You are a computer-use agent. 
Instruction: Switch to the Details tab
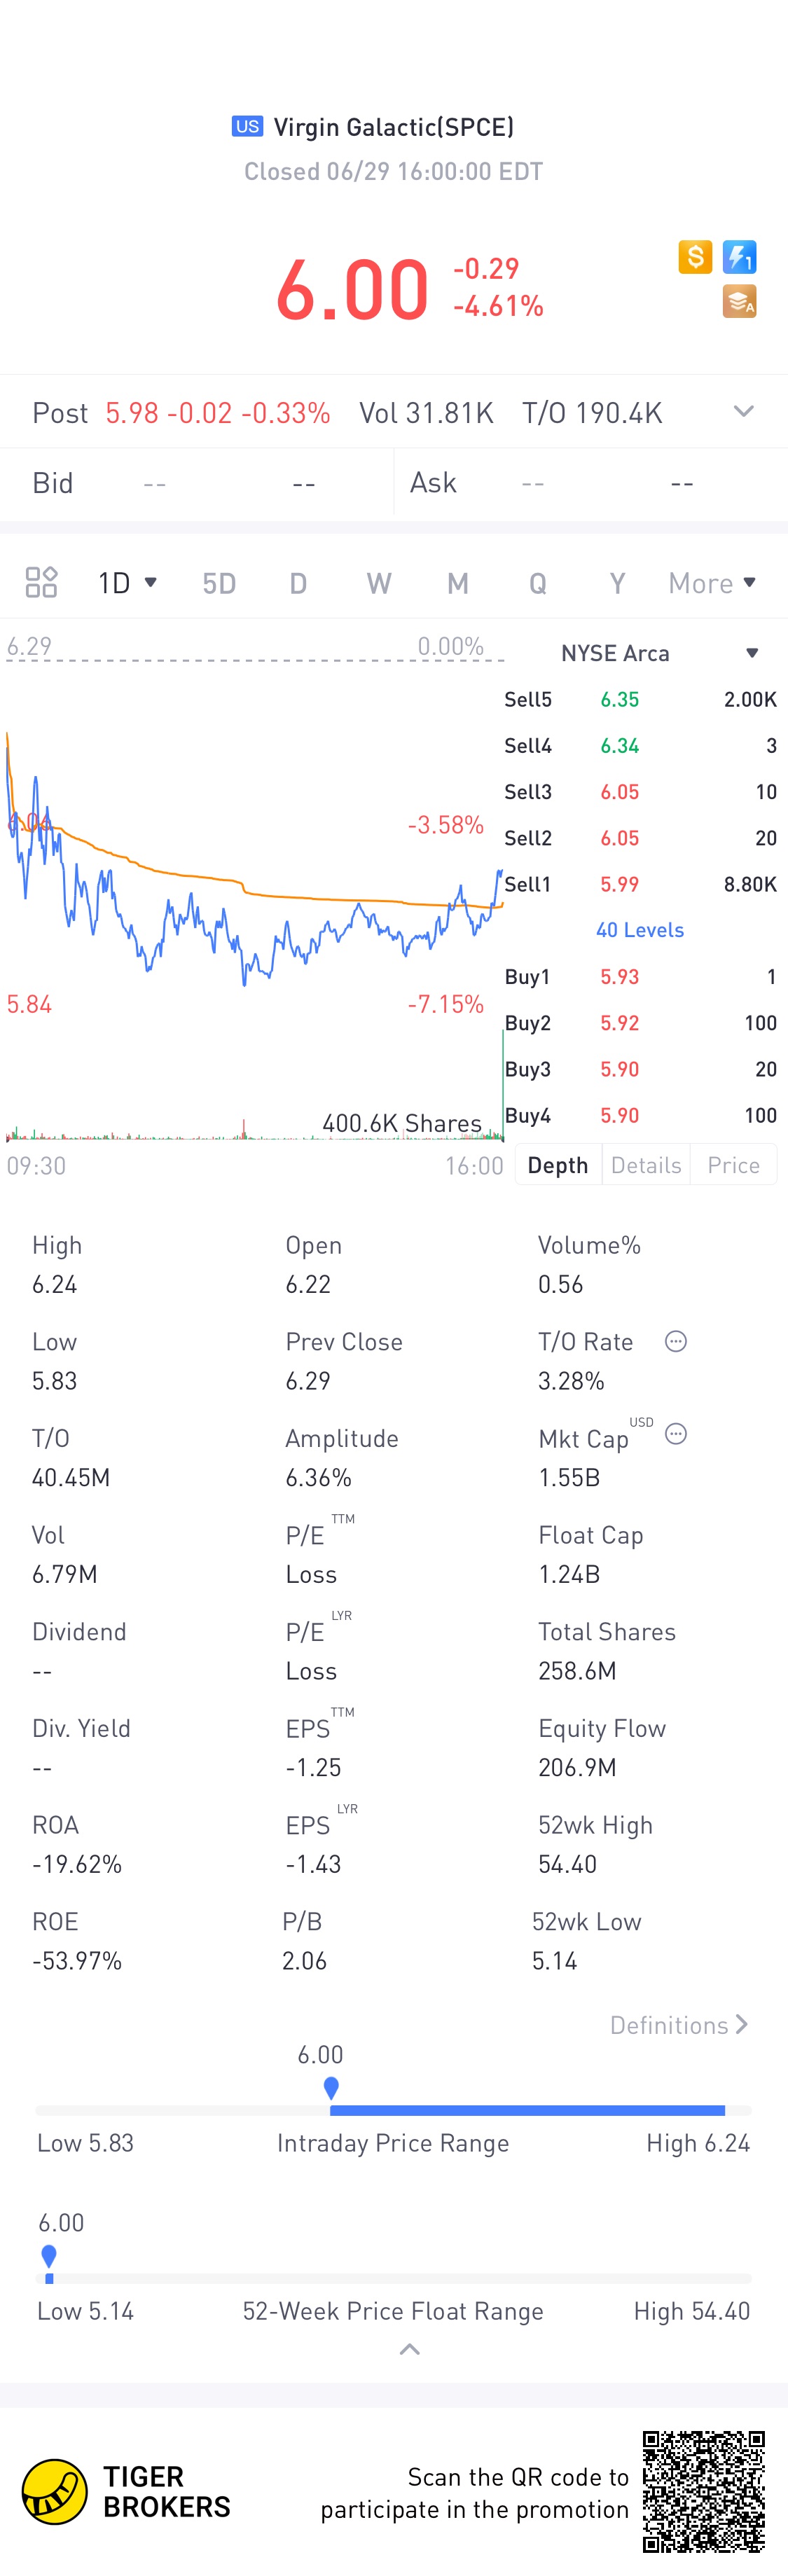(x=646, y=1165)
